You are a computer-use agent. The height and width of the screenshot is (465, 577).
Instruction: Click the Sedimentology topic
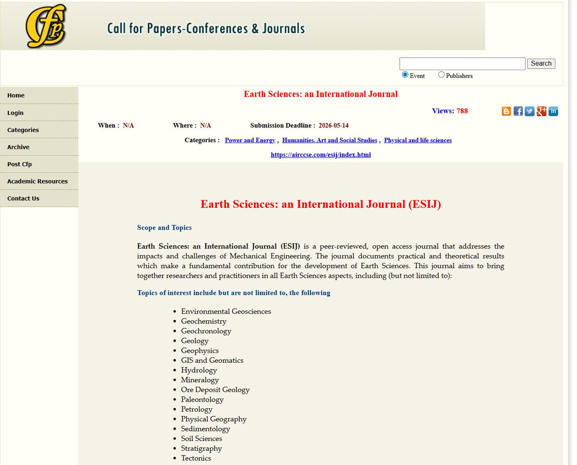(x=205, y=429)
